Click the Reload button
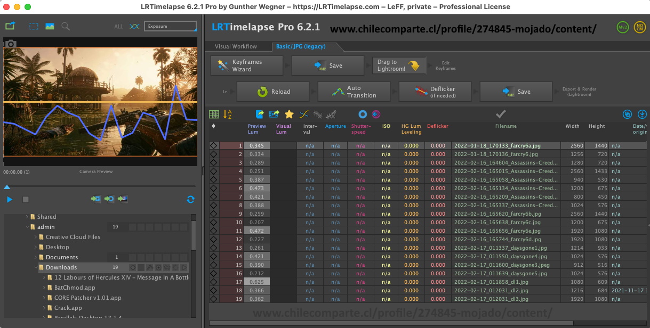 (x=272, y=92)
